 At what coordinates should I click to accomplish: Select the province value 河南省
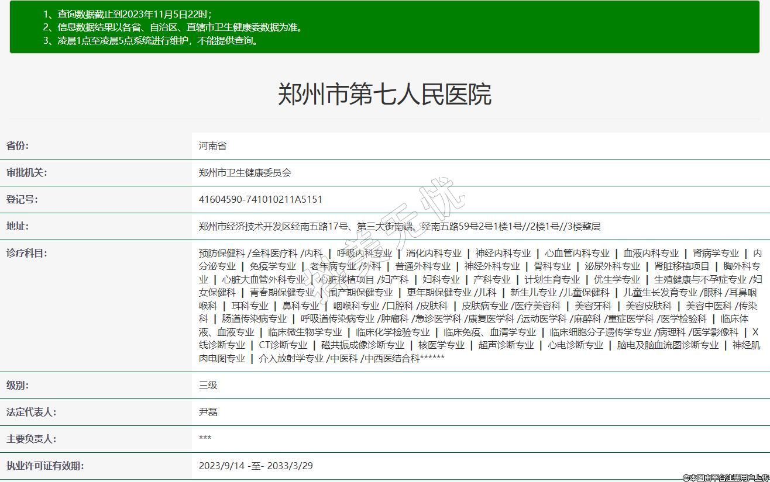point(212,145)
